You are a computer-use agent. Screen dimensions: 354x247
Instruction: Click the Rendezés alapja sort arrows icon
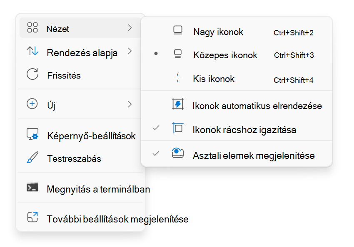(32, 51)
